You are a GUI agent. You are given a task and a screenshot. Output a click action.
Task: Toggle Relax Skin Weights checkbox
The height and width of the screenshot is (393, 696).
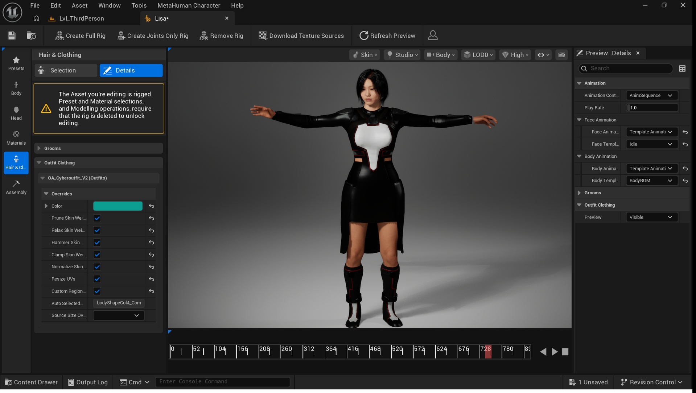97,230
